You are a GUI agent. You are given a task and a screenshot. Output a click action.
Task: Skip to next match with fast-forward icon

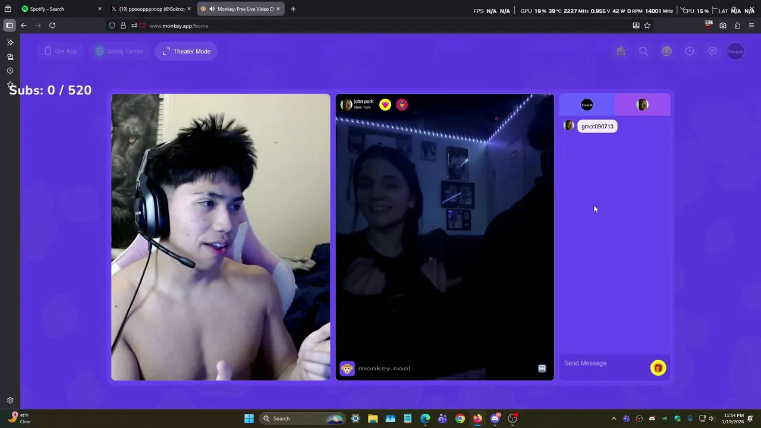[x=542, y=369]
